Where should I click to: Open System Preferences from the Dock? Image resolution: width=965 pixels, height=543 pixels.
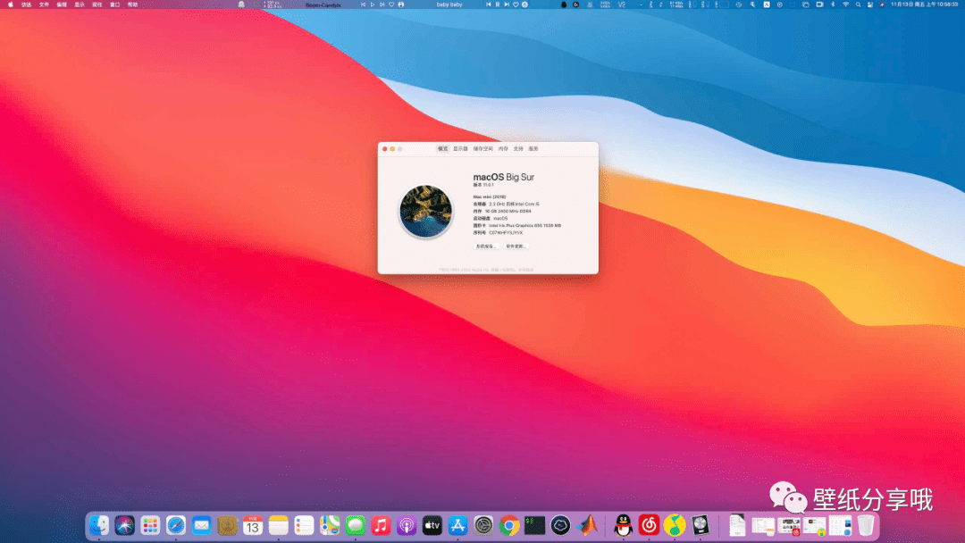(x=483, y=525)
